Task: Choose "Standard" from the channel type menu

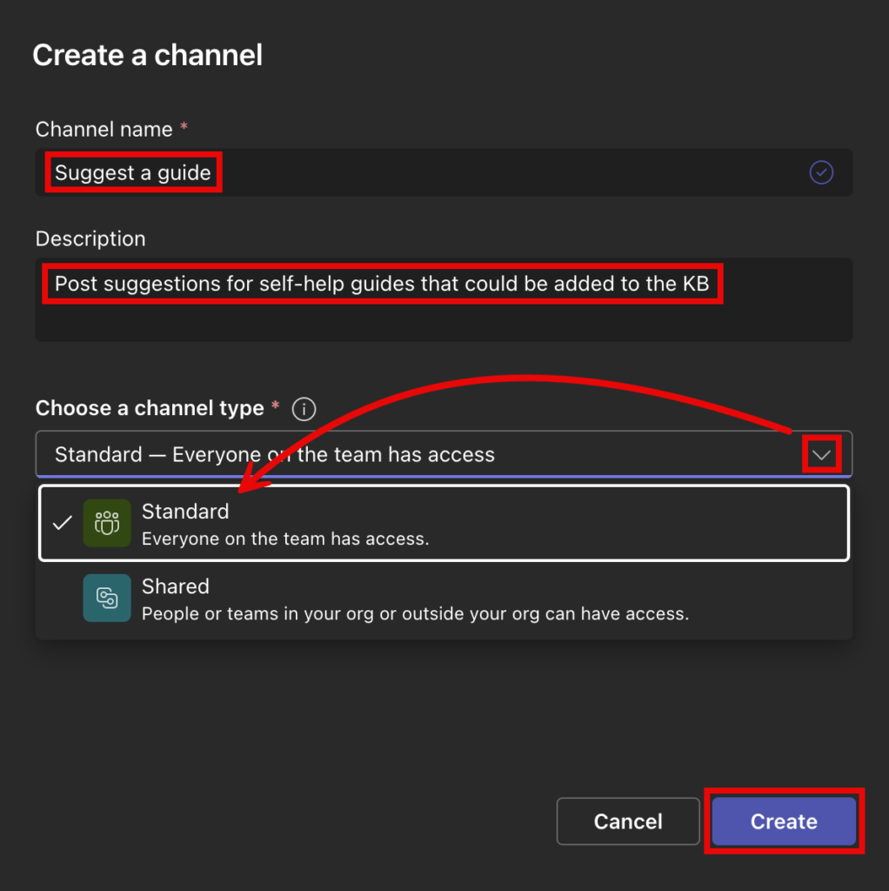Action: [348, 523]
